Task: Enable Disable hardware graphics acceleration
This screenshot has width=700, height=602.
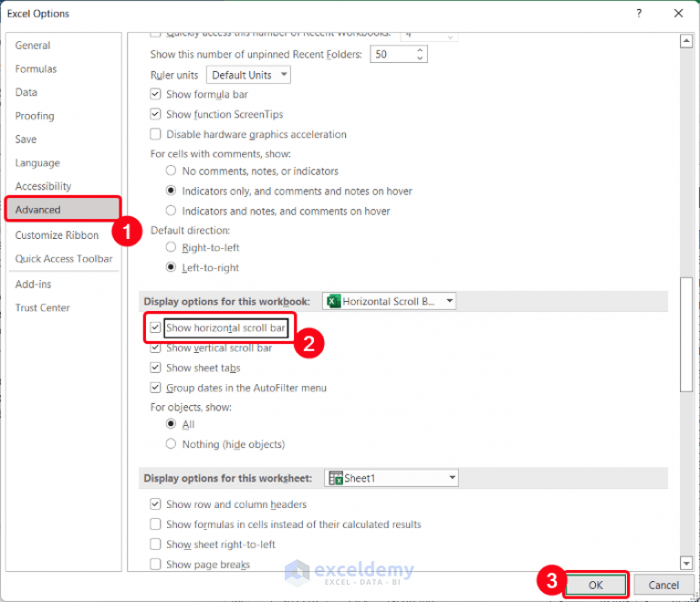Action: tap(155, 134)
